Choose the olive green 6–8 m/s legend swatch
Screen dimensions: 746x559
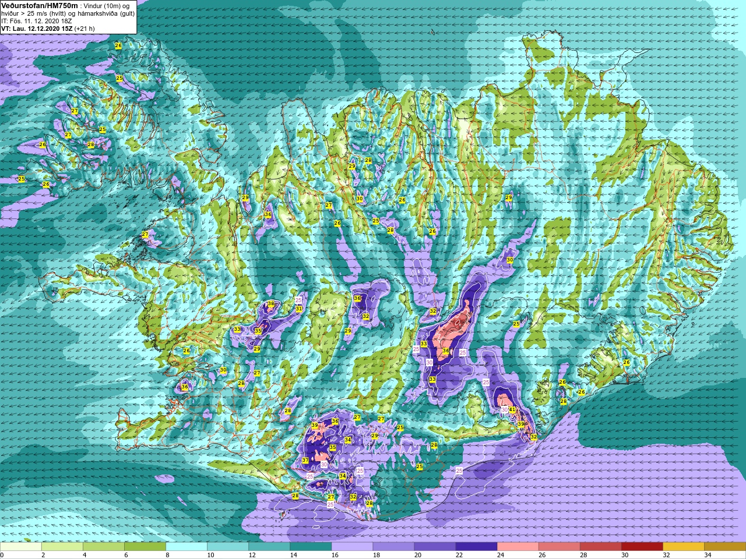pos(145,547)
